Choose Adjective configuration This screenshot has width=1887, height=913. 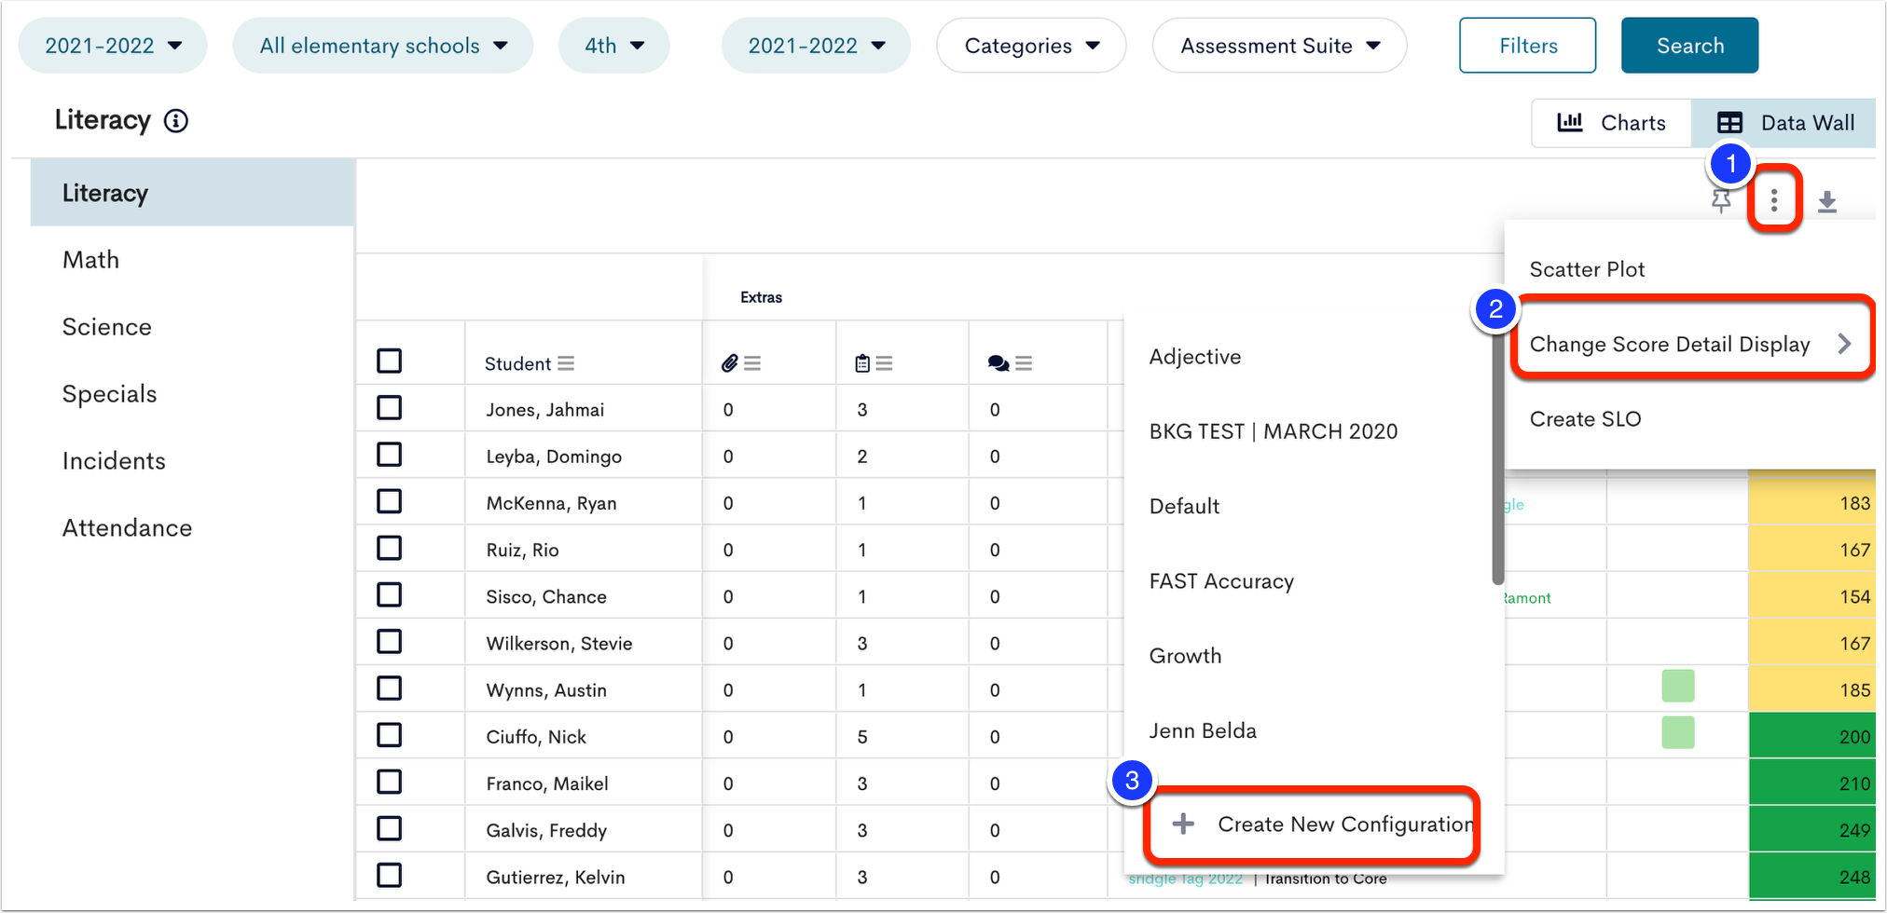click(1195, 357)
